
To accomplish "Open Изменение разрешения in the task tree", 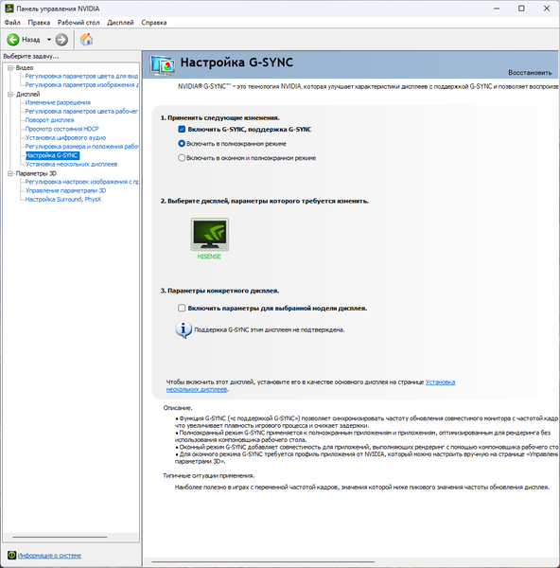I will (58, 102).
